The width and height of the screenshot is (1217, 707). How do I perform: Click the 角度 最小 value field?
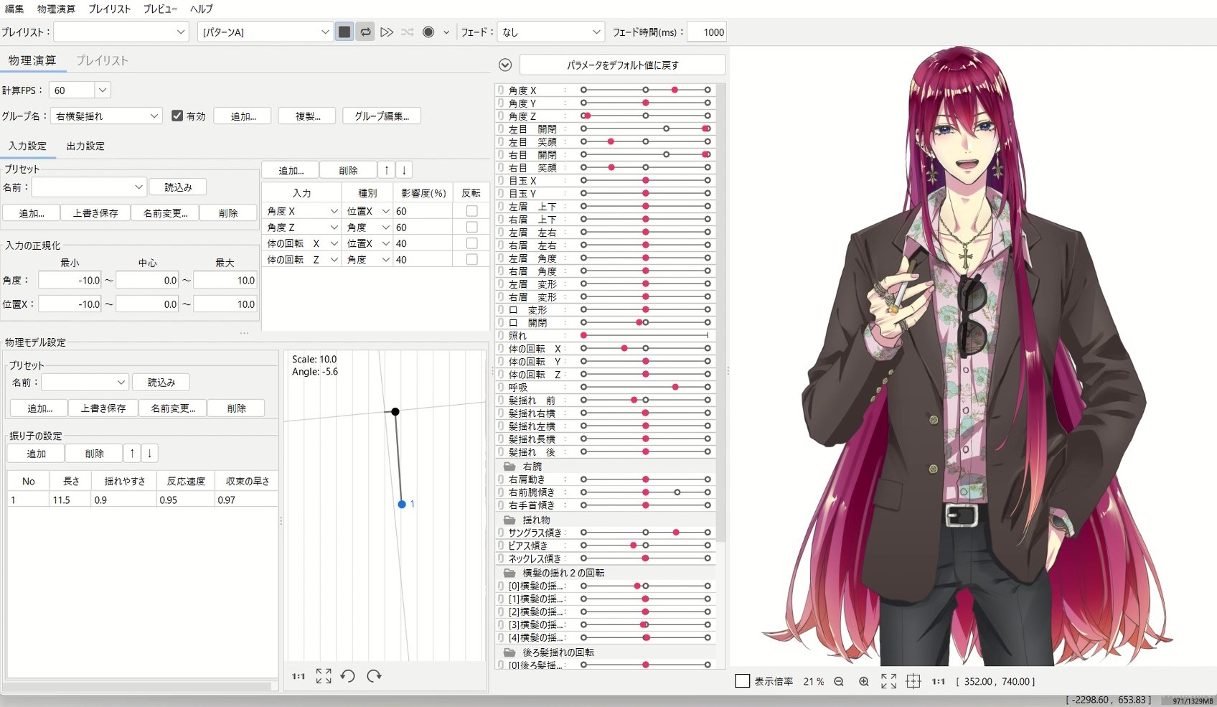pyautogui.click(x=70, y=281)
